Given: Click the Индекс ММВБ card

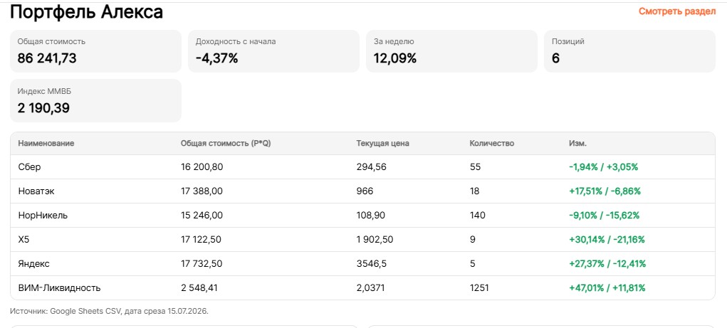Looking at the screenshot, I should [95, 100].
